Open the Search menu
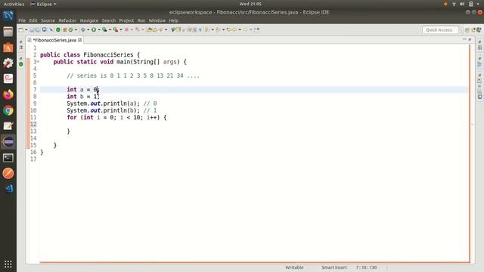The width and height of the screenshot is (484, 272). click(x=109, y=20)
